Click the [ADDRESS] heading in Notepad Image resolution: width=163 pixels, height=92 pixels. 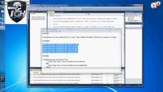[46, 41]
